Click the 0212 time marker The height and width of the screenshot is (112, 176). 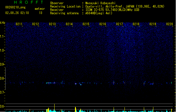pos(36,24)
